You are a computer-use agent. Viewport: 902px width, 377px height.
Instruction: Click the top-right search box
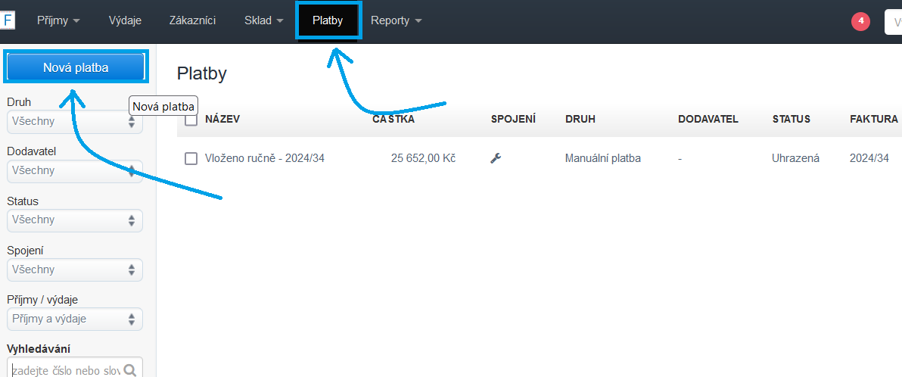(x=894, y=21)
